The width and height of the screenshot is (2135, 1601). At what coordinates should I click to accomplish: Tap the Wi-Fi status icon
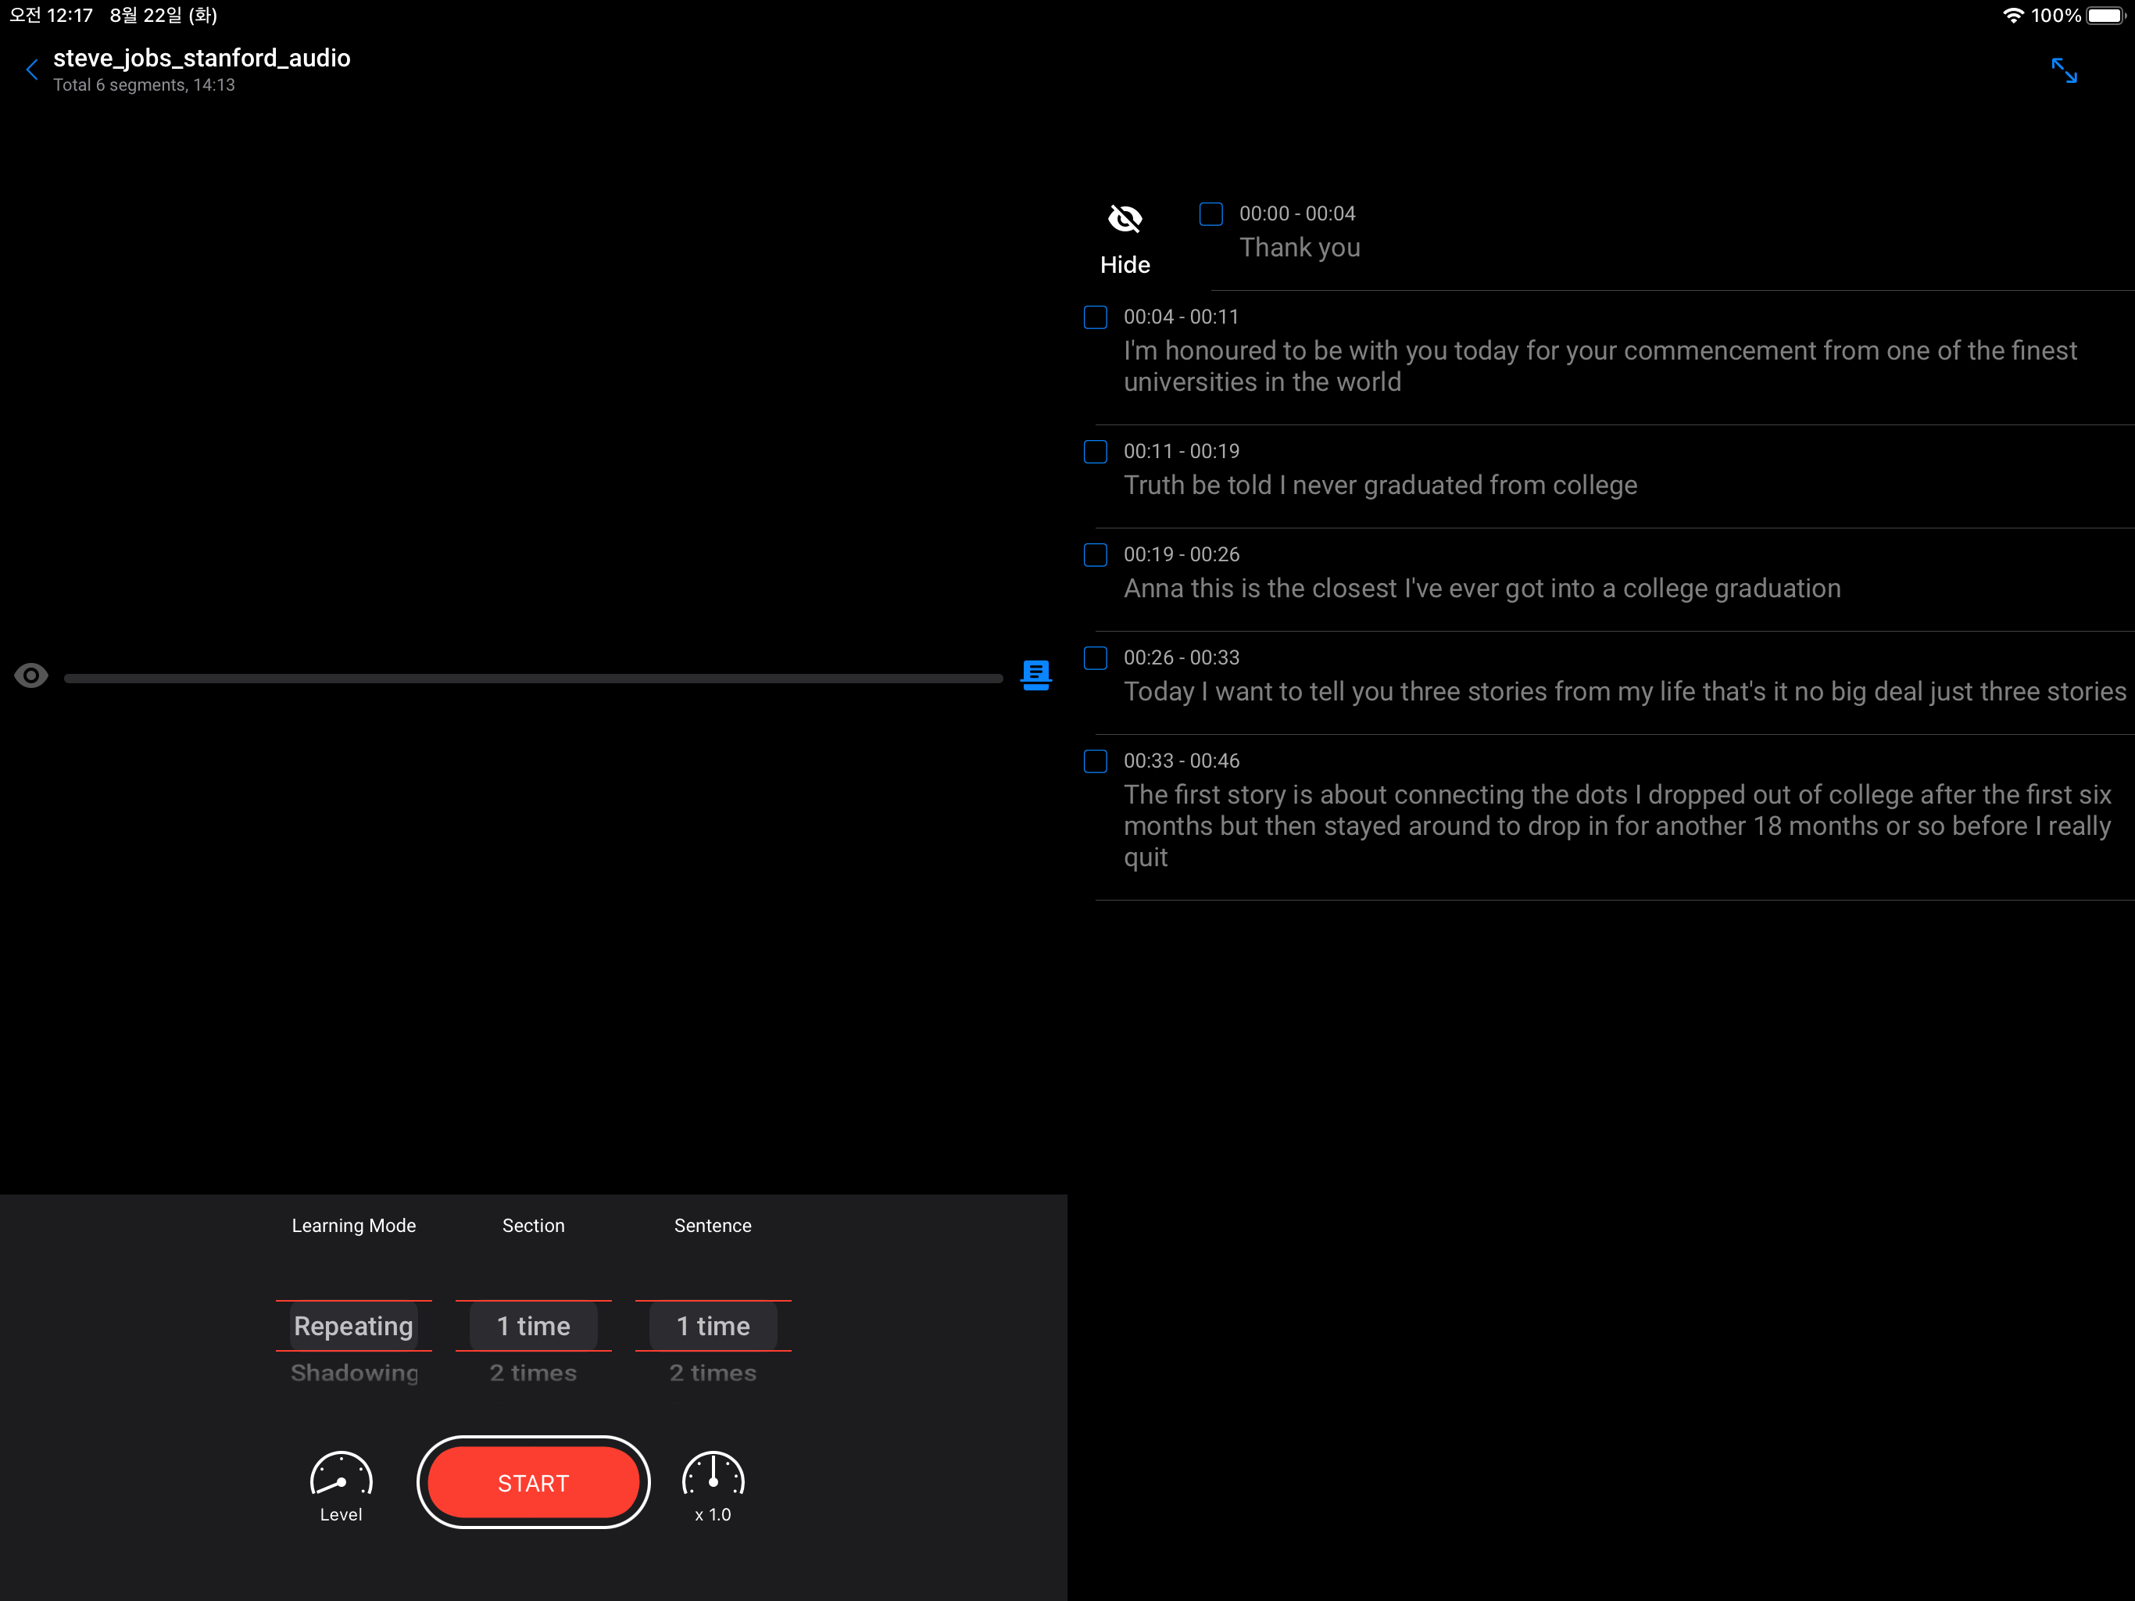pos(2012,16)
